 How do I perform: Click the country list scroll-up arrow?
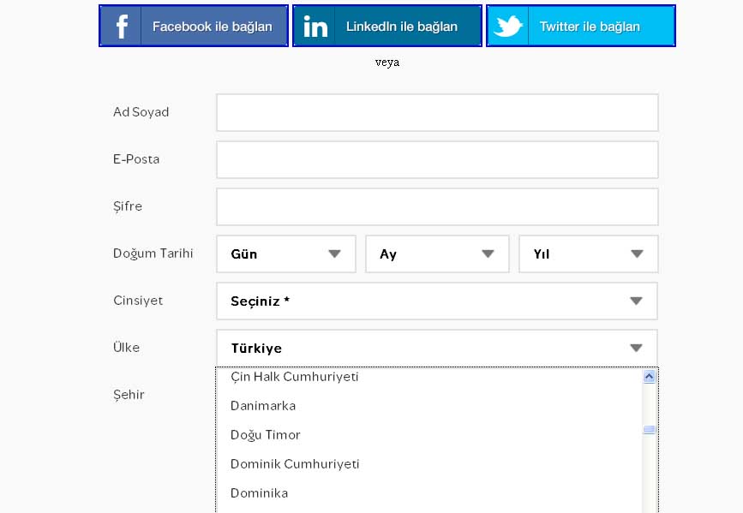[x=649, y=376]
